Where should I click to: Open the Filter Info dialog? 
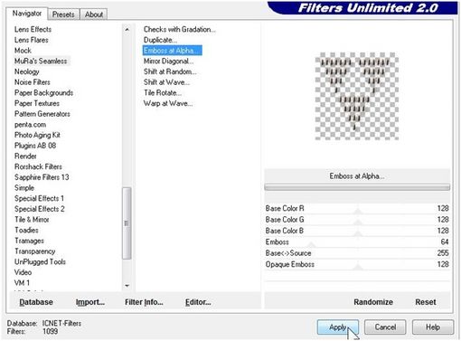[x=144, y=302]
